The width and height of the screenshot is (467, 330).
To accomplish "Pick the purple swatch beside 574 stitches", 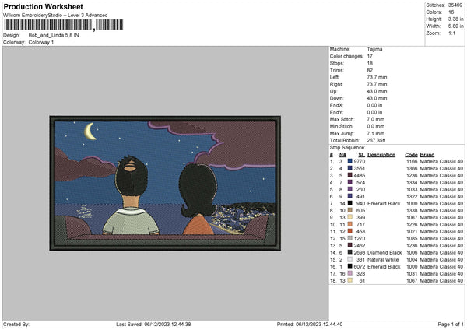I will point(349,182).
